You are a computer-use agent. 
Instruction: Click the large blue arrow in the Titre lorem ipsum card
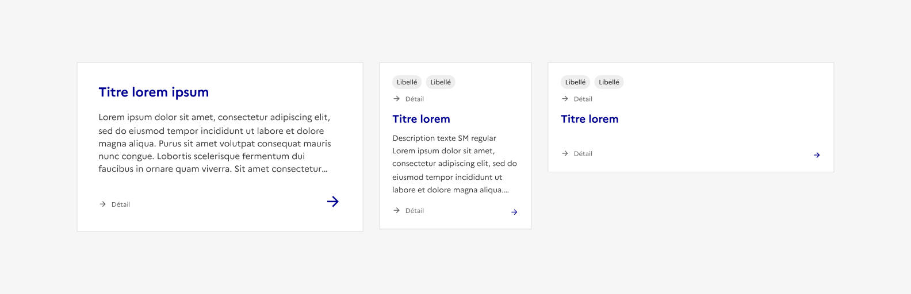point(332,202)
